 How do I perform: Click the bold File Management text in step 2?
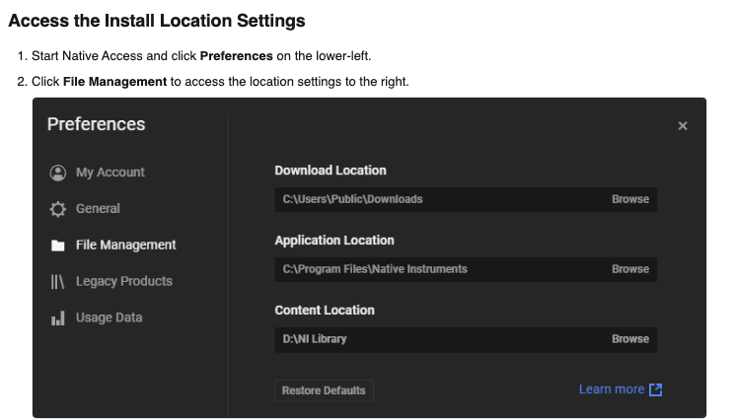(x=114, y=82)
